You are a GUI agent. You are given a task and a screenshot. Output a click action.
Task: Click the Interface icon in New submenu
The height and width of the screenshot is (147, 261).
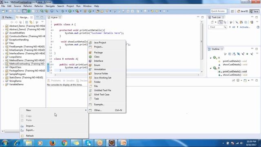click(90, 61)
